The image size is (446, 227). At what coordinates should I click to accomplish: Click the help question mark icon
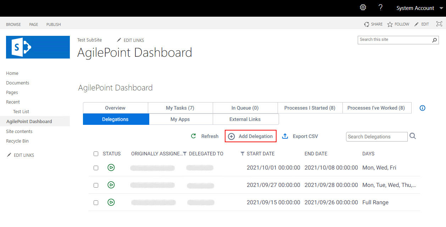click(380, 7)
